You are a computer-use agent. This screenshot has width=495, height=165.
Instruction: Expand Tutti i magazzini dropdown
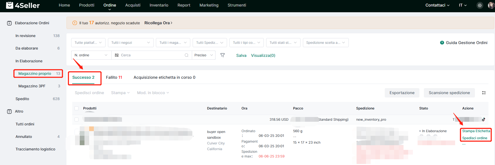point(173,43)
